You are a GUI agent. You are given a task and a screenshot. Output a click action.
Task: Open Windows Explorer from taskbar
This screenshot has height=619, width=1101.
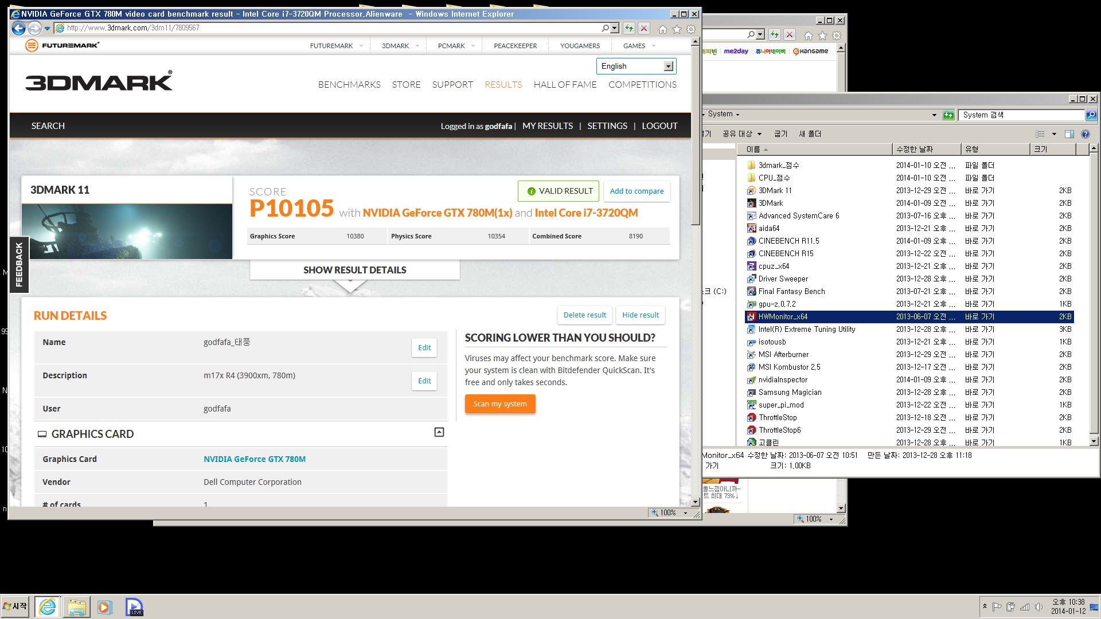pos(76,606)
